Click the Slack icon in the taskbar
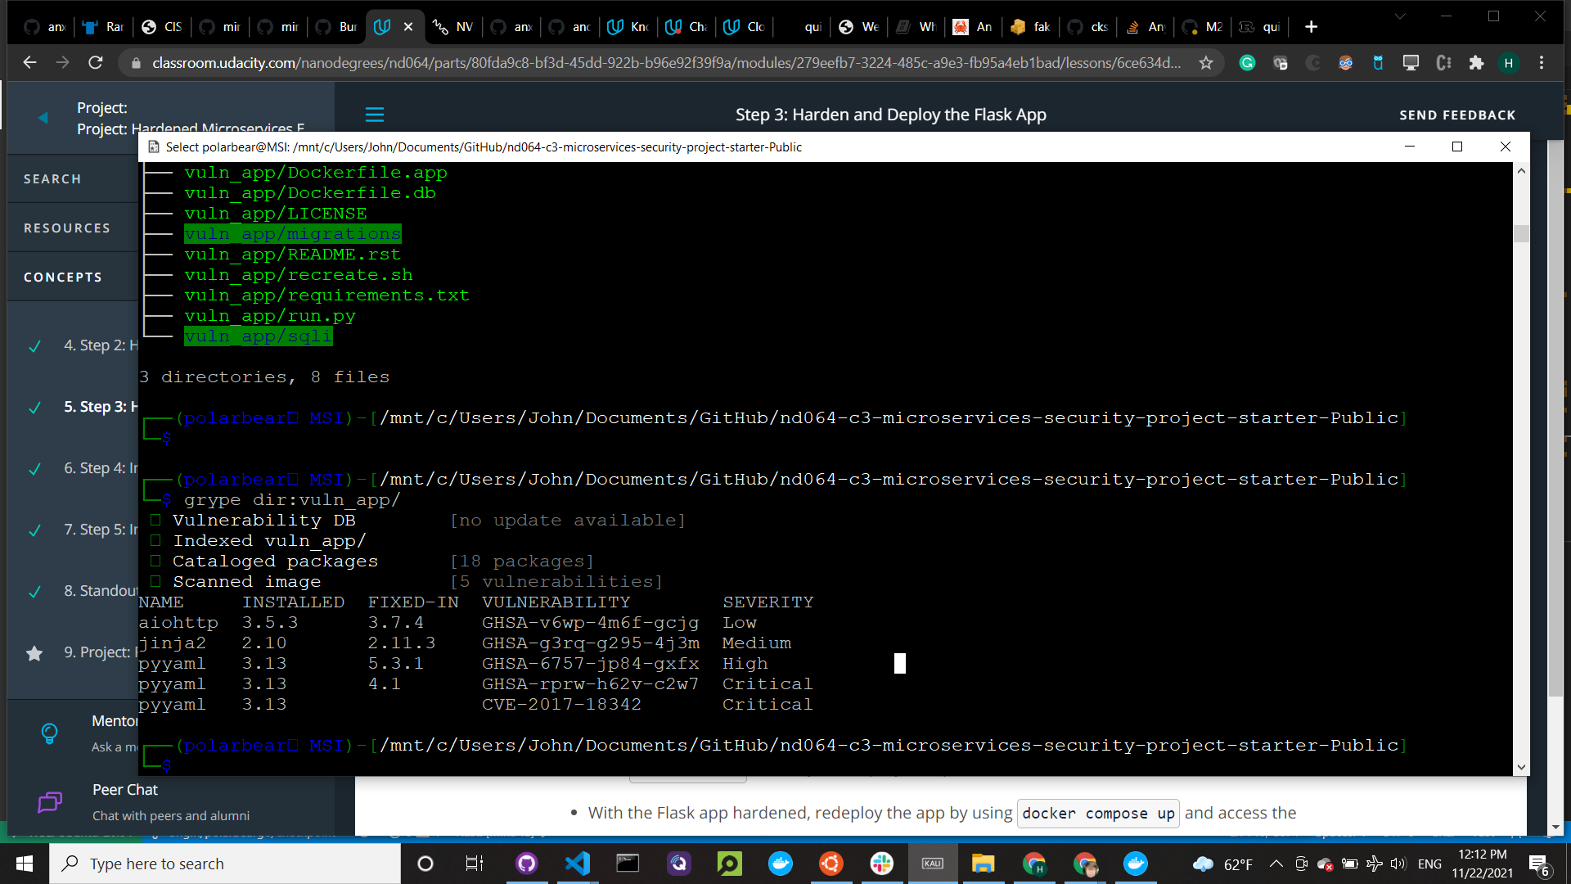Screen dimensions: 1571x884 881,864
